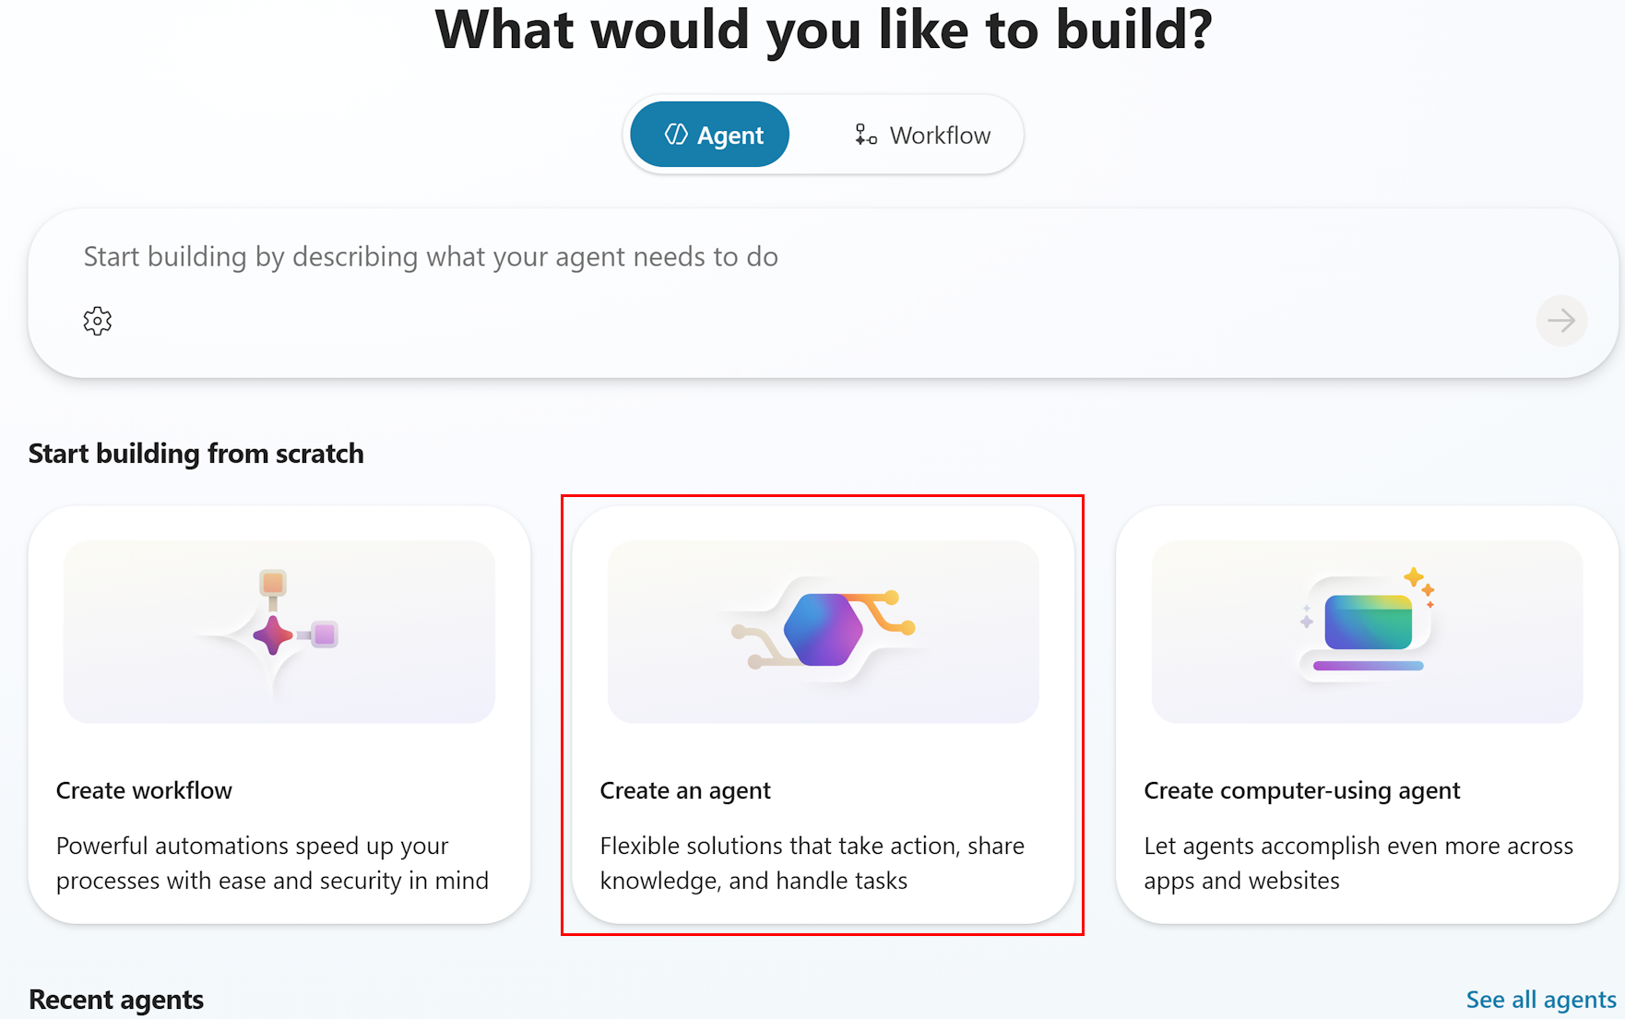
Task: Click the Create an agent description text
Action: (812, 862)
